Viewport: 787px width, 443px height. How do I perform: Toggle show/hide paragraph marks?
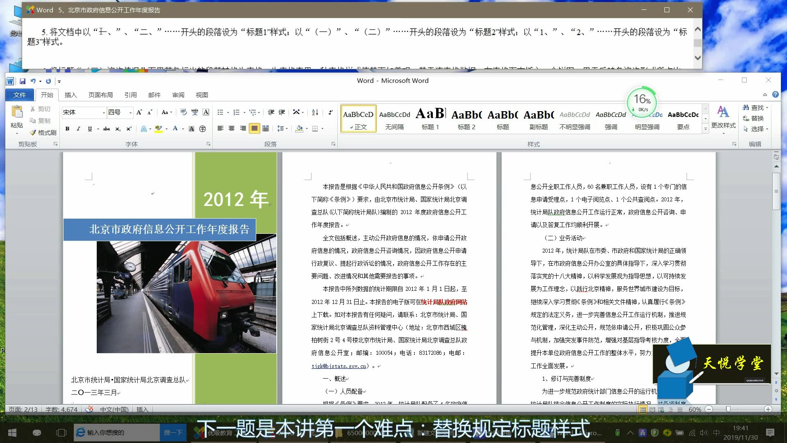tap(330, 112)
